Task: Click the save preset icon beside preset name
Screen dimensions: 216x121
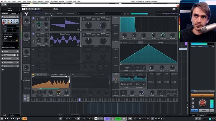Action: (125, 14)
